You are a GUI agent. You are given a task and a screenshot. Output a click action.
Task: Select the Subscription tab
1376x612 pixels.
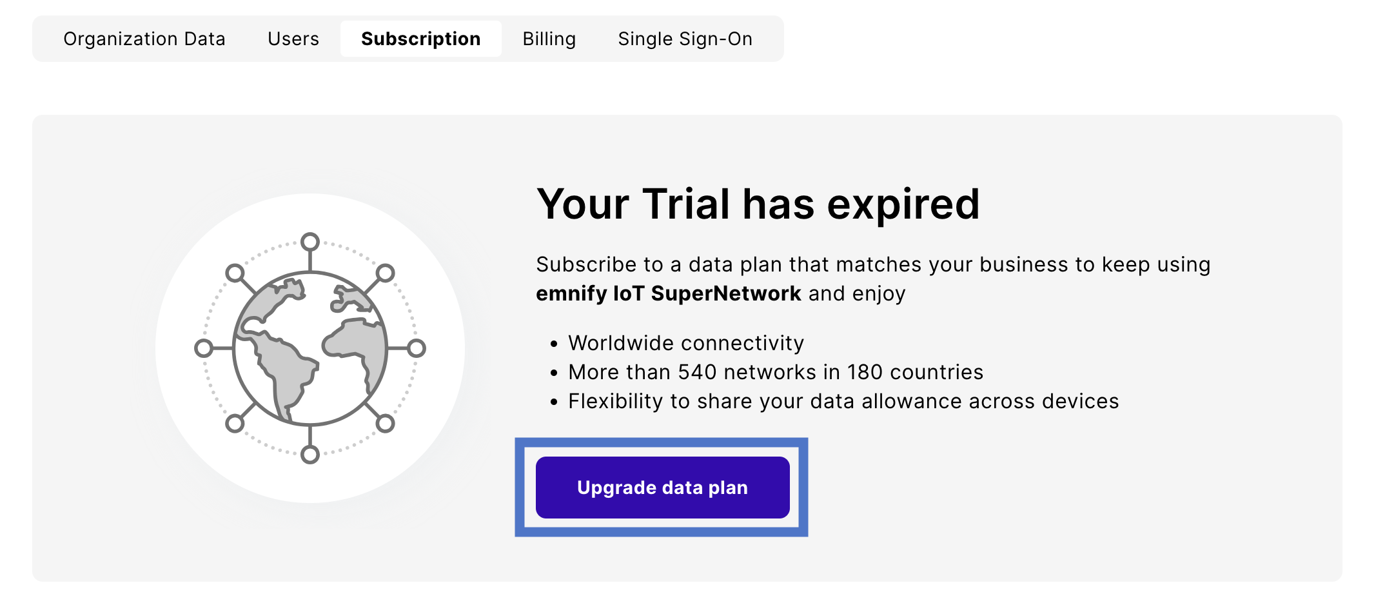pyautogui.click(x=420, y=39)
